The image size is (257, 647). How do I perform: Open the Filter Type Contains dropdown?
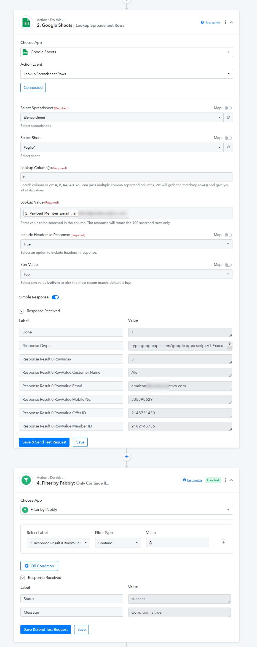[118, 543]
